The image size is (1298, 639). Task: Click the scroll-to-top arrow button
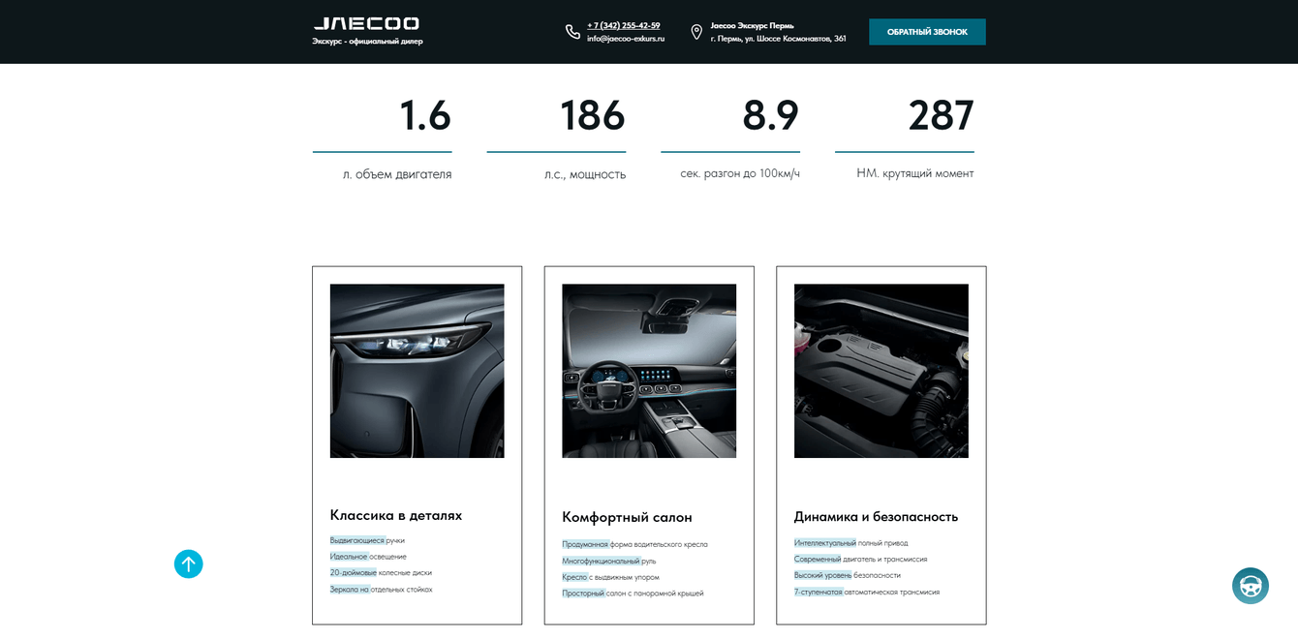coord(189,563)
